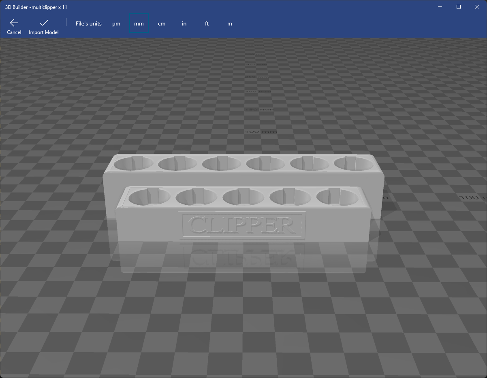
Task: Click the Cancel back arrow
Action: click(14, 26)
